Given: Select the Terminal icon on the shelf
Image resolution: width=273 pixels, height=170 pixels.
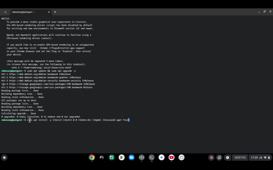Looking at the screenshot, I should [x=152, y=157].
